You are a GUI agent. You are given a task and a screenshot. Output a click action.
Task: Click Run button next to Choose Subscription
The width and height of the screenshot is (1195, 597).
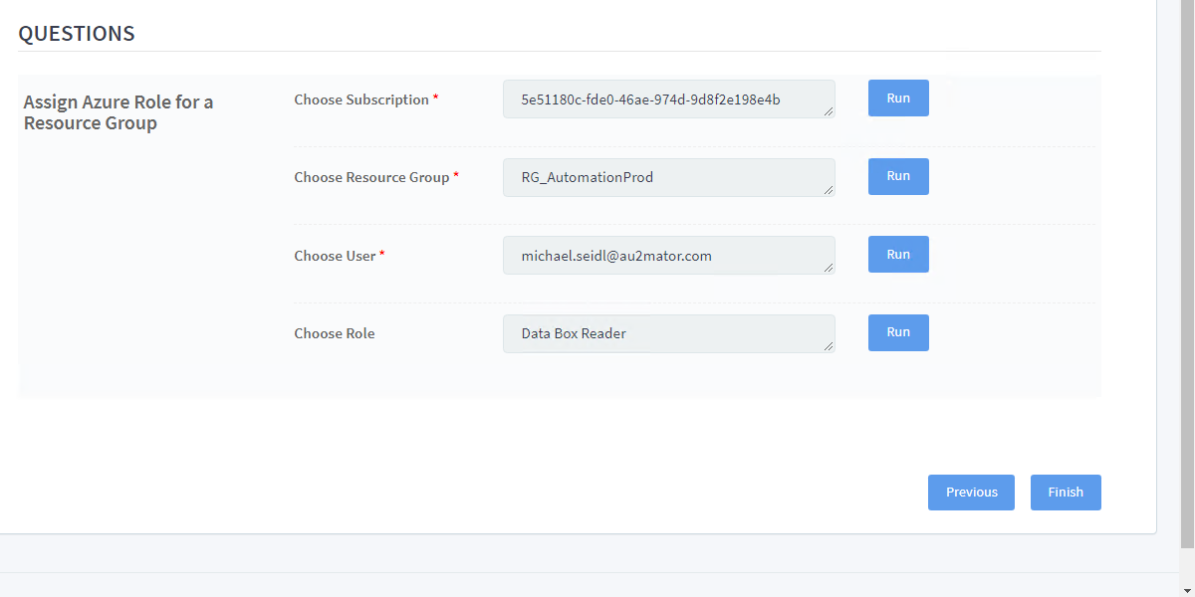(898, 99)
